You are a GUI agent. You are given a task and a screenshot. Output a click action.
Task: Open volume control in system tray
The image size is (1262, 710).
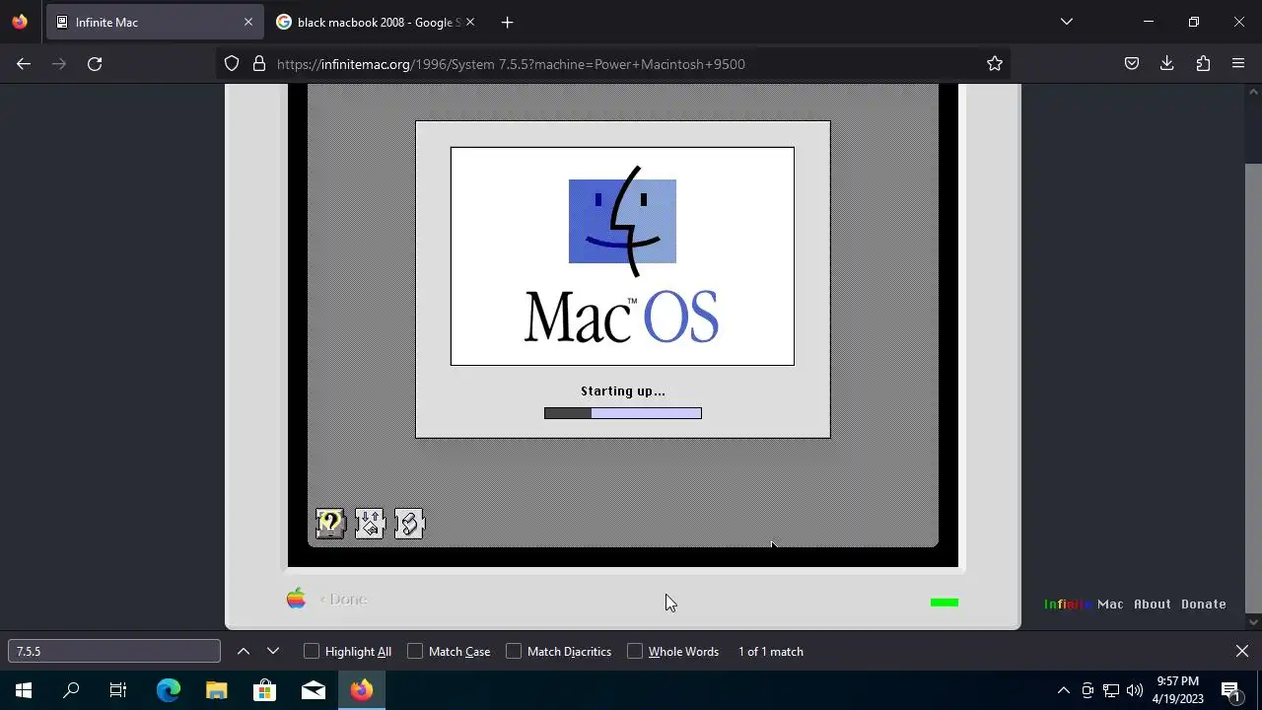(x=1135, y=690)
